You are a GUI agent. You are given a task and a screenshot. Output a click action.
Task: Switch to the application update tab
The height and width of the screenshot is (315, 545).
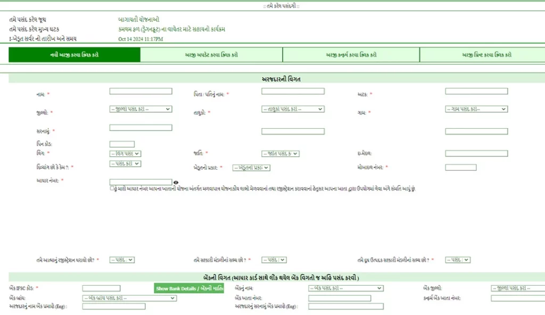pos(210,55)
